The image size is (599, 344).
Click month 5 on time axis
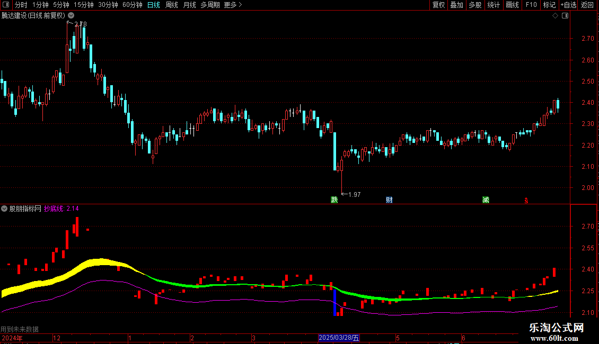pyautogui.click(x=398, y=338)
